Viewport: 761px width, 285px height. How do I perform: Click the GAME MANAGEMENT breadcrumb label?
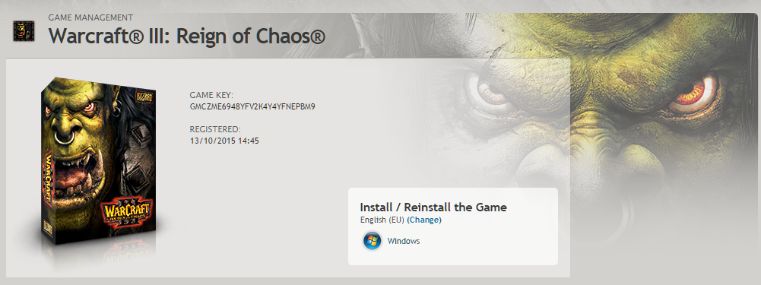90,17
